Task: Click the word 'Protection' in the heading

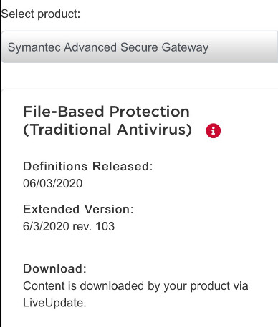Action: pos(150,112)
